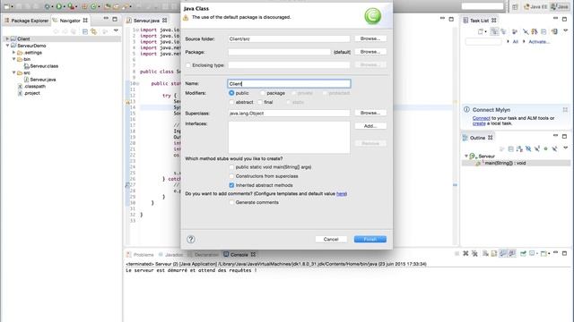This screenshot has width=574, height=322.
Task: Click the New file toolbar icon
Action: [6, 6]
